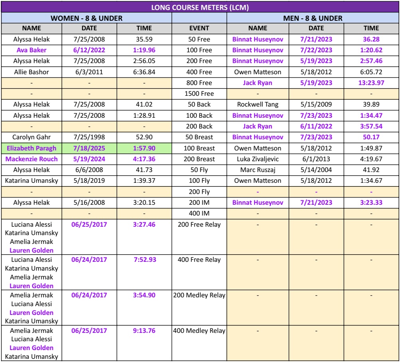Select the Women - 8 & Under header
This screenshot has width=400, height=362.
point(86,18)
